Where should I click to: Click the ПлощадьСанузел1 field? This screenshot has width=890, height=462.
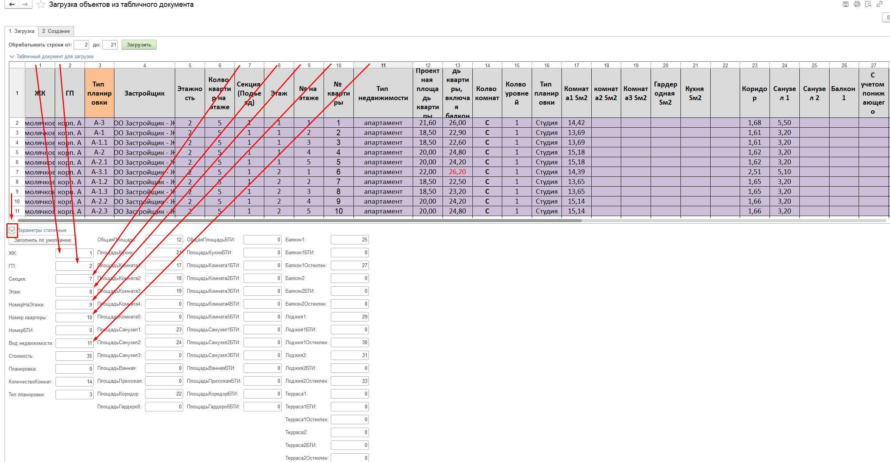pos(164,329)
